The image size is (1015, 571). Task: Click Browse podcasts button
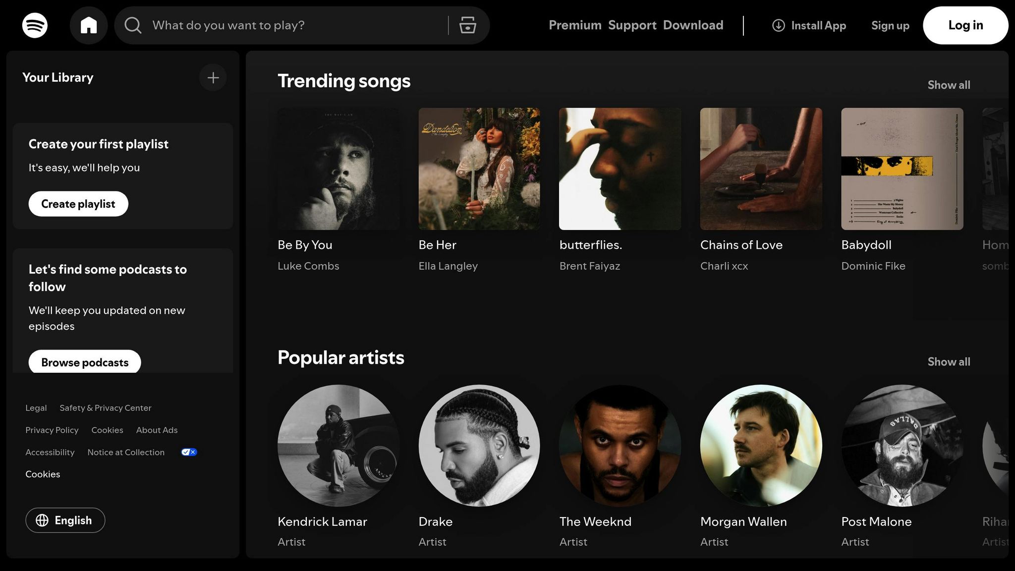(85, 362)
